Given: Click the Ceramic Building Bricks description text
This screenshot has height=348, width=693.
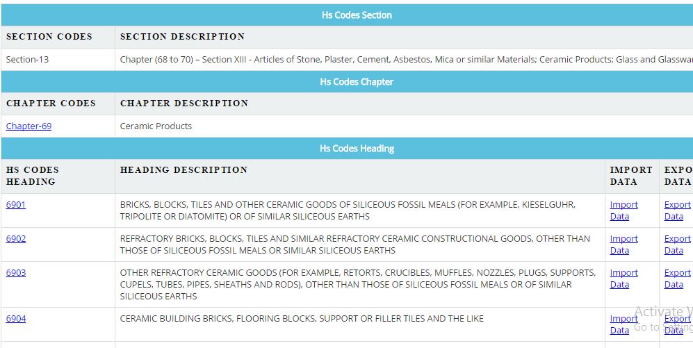Looking at the screenshot, I should (302, 319).
